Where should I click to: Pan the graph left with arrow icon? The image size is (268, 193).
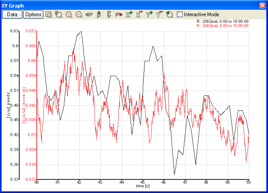(89, 14)
